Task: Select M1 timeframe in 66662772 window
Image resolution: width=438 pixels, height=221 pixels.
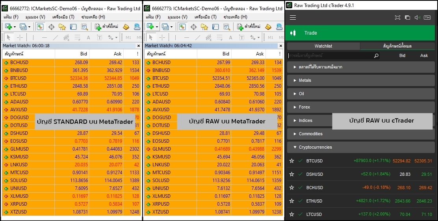Action: pos(128,37)
